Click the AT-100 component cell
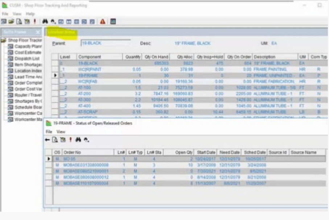 pyautogui.click(x=99, y=87)
